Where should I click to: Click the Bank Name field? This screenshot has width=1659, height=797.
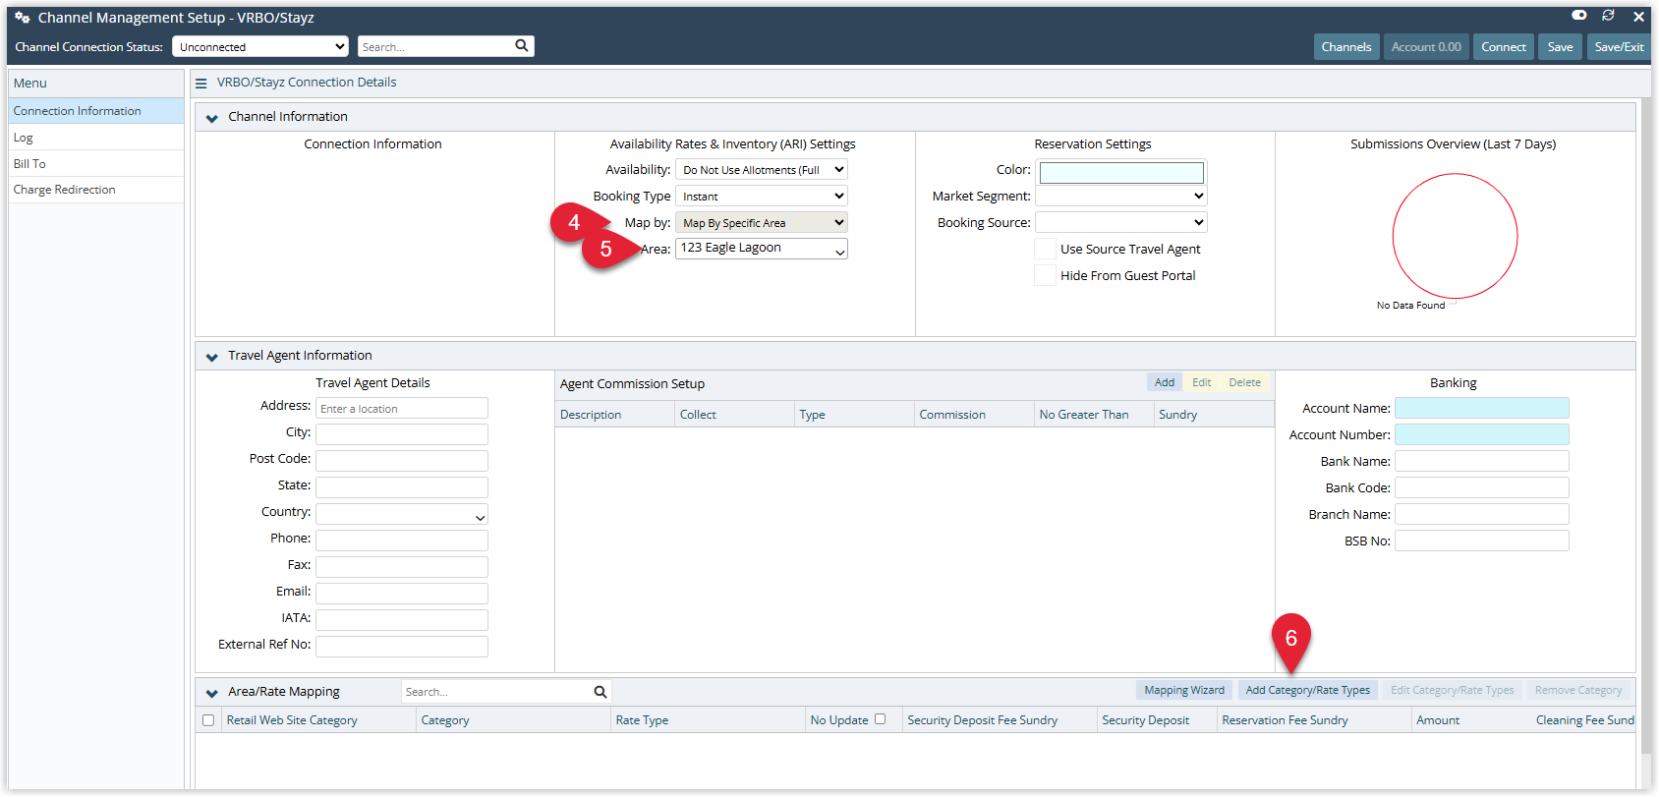tap(1482, 461)
